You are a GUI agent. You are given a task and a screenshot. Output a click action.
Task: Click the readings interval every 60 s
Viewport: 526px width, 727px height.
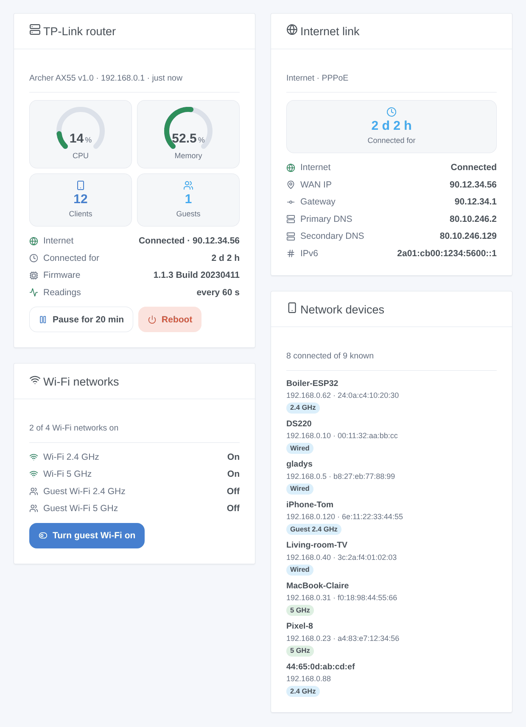tap(218, 292)
